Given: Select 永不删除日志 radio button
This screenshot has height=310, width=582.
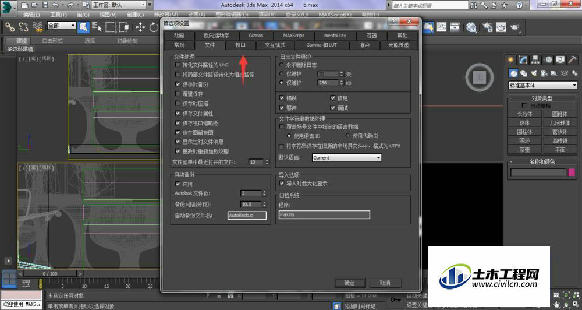Looking at the screenshot, I should click(x=281, y=65).
